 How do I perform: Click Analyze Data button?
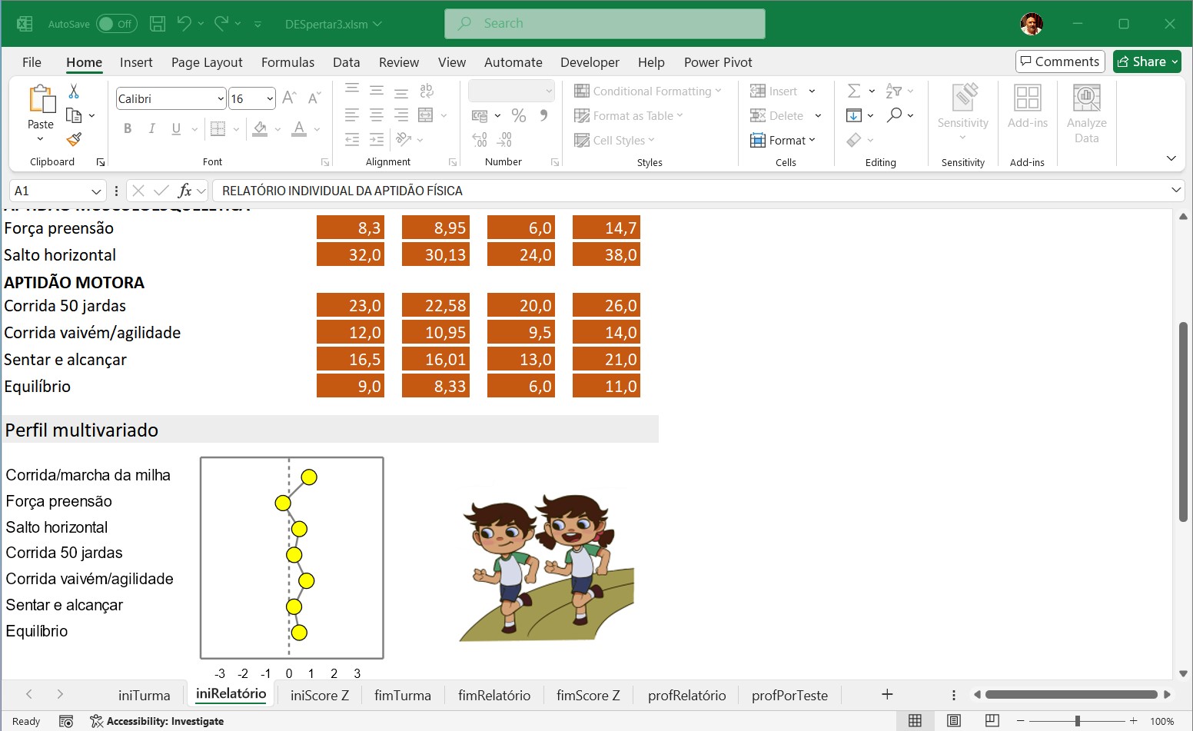coord(1086,114)
